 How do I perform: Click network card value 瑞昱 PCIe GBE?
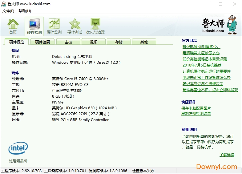coord(80,120)
